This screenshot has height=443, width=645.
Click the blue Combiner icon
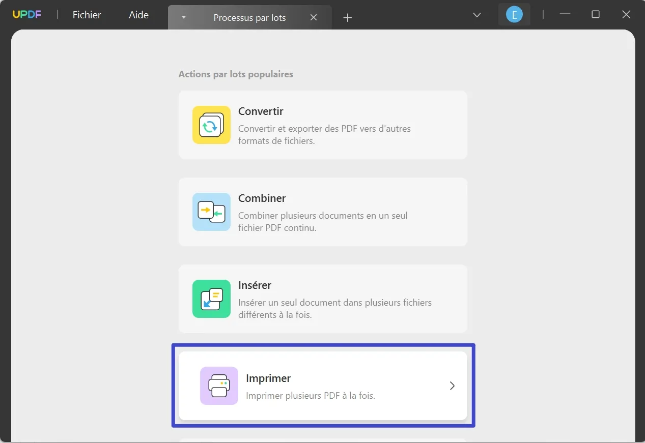pos(211,212)
